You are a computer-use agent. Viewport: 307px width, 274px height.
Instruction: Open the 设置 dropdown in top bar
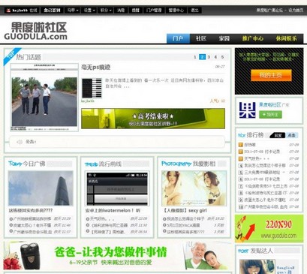89,11
